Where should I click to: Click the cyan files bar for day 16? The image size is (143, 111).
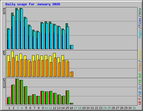click(x=72, y=47)
